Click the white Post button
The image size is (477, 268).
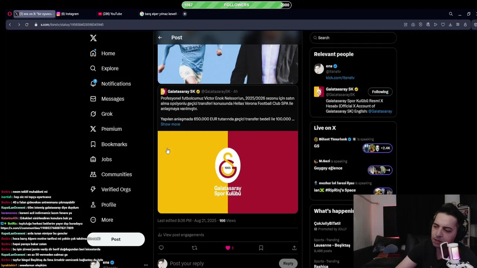[x=116, y=239]
